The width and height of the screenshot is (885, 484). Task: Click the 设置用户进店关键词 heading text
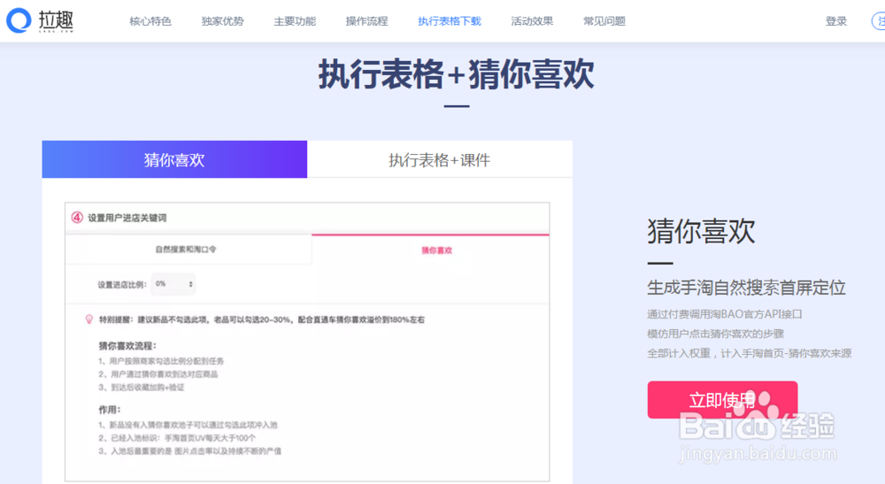click(127, 218)
